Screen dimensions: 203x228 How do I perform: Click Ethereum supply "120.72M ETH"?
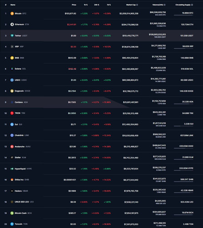pyautogui.click(x=187, y=25)
